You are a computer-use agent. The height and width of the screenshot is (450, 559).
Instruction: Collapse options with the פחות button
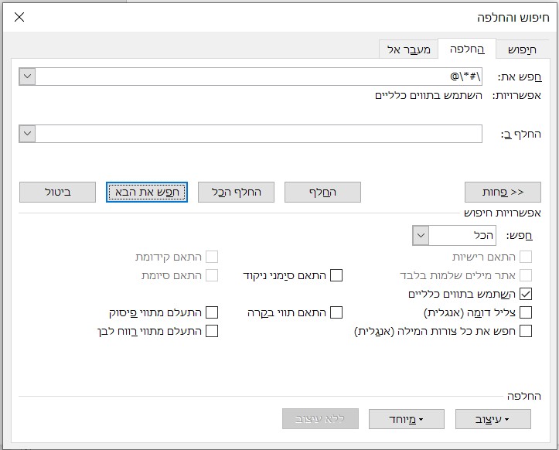point(503,192)
